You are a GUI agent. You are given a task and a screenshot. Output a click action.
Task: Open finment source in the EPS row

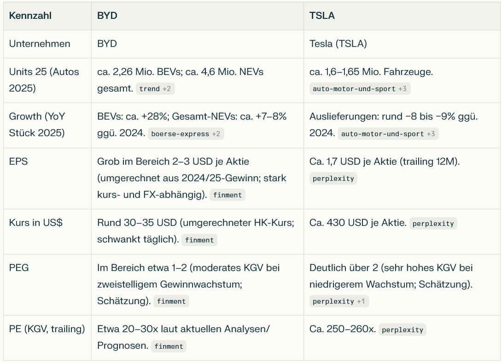coord(228,195)
